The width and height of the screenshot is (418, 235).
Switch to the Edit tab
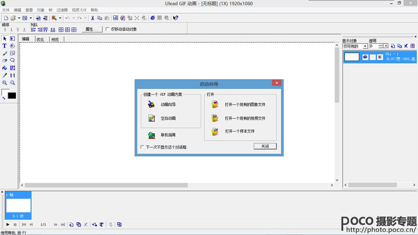pos(25,39)
